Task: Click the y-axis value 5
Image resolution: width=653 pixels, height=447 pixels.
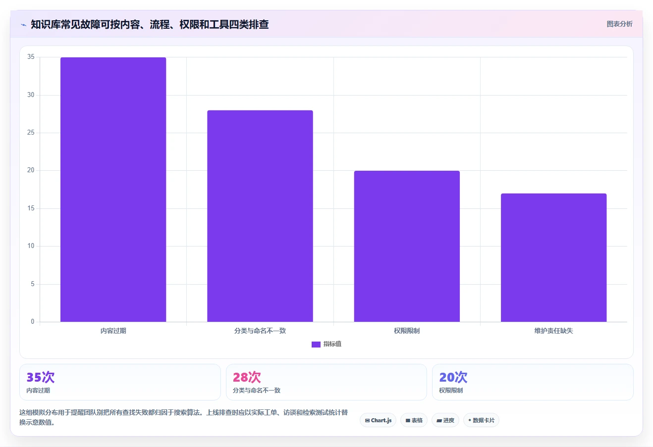Action: 33,284
